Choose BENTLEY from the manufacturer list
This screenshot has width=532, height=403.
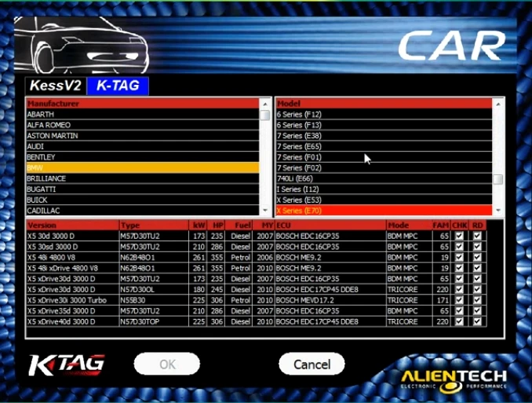(x=143, y=157)
